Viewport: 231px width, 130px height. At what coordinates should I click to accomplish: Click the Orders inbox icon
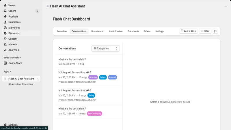5,11
